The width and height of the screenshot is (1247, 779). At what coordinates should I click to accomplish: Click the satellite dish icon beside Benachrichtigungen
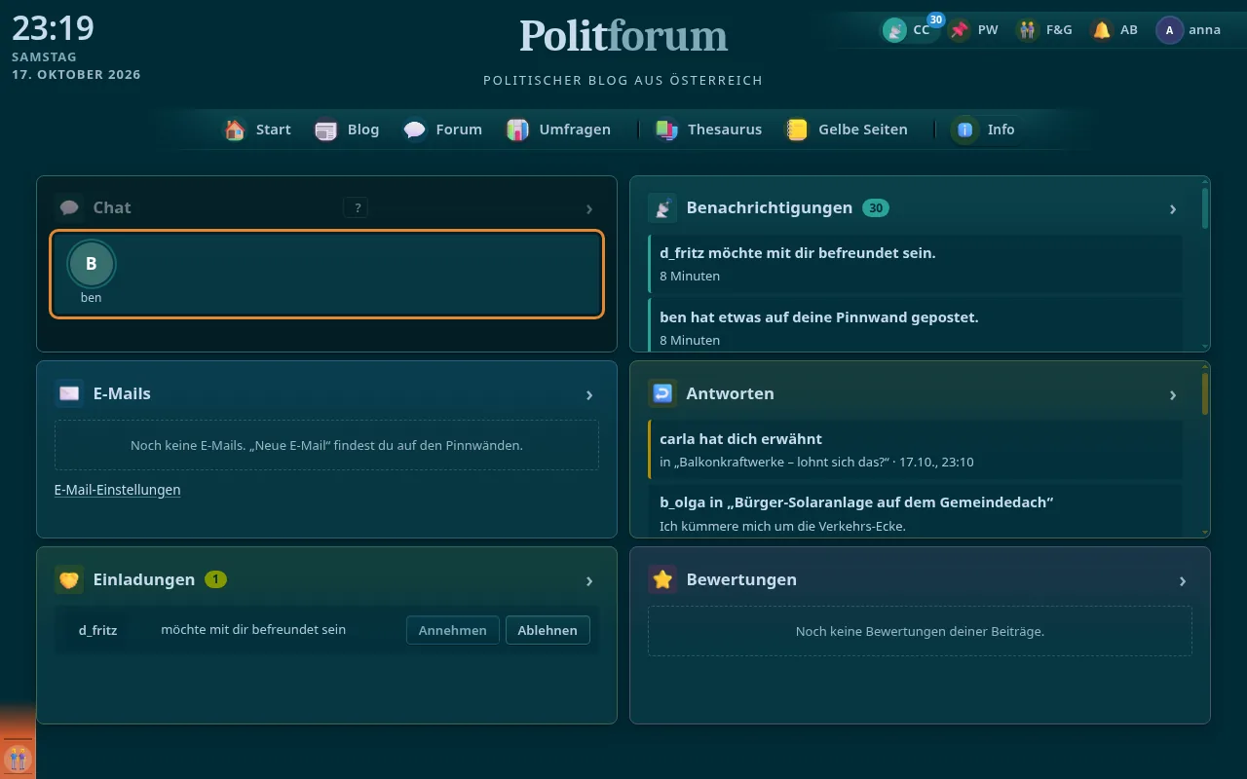pos(662,207)
